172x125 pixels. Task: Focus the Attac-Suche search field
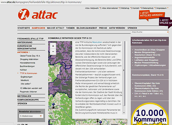coord(149,32)
